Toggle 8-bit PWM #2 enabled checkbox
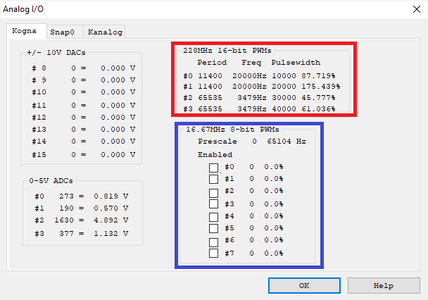Screen dimensions: 428x300 (x=214, y=192)
